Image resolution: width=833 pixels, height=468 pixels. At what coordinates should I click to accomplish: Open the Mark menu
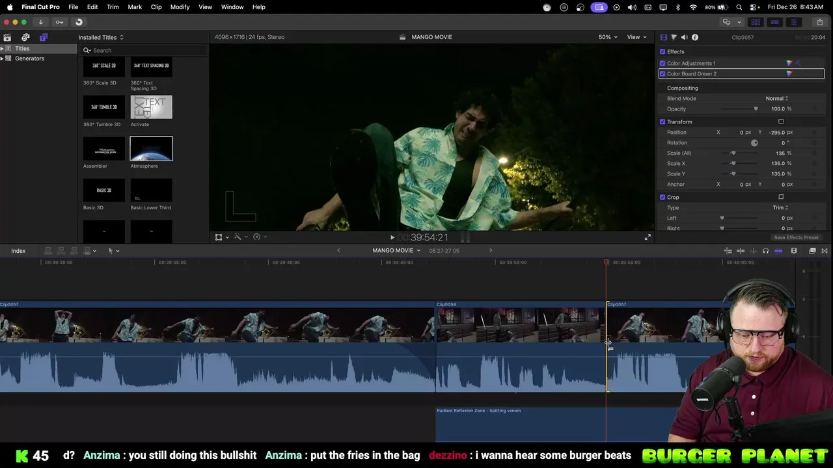click(x=135, y=7)
